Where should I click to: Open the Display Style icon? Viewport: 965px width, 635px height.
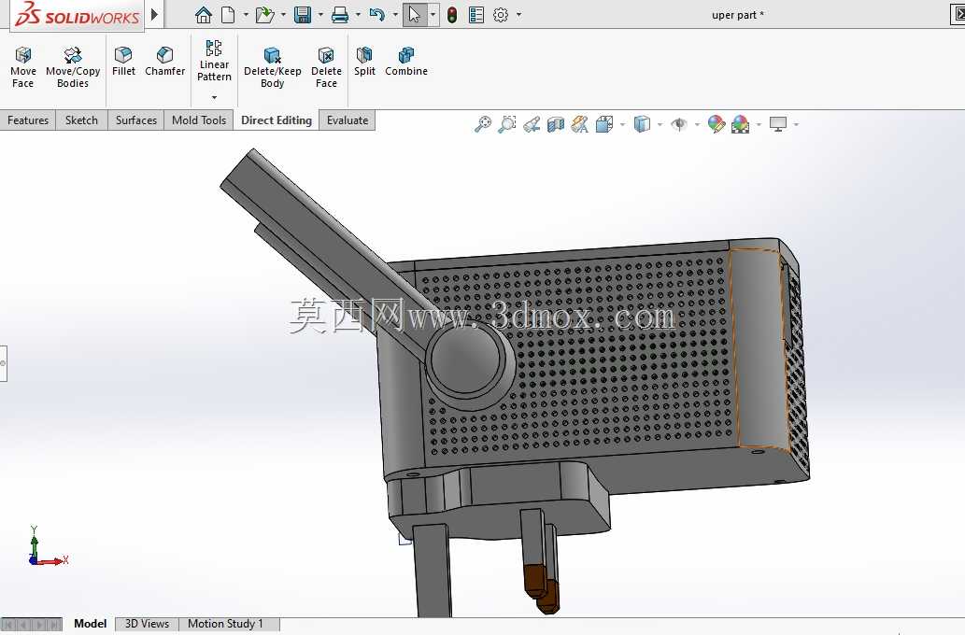[x=642, y=124]
